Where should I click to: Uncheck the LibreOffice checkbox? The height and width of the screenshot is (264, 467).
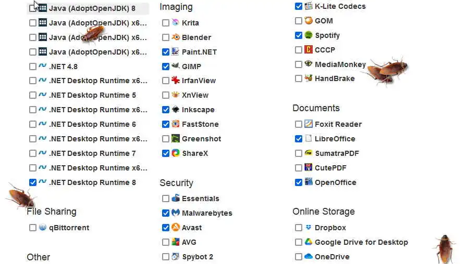point(299,139)
